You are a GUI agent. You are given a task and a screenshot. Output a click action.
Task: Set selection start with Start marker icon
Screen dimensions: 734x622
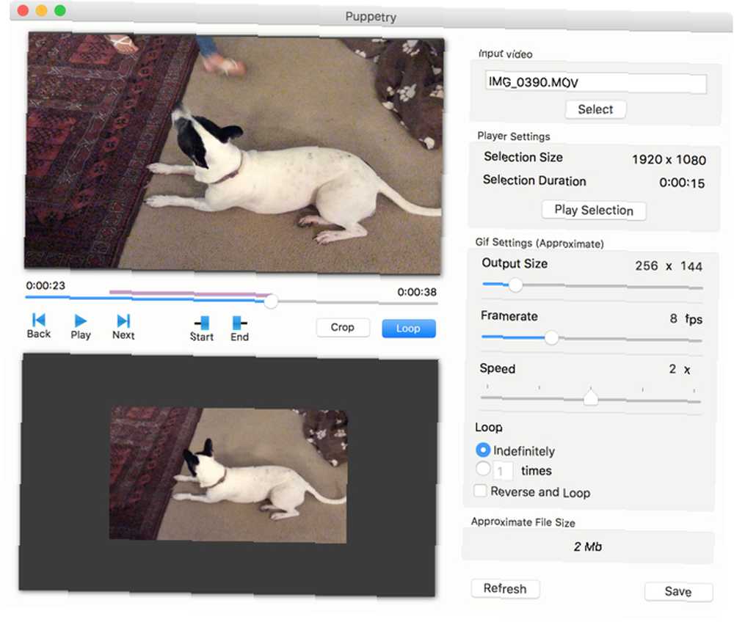pos(203,323)
